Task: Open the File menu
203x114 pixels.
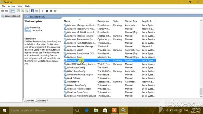Action: pos(3,6)
